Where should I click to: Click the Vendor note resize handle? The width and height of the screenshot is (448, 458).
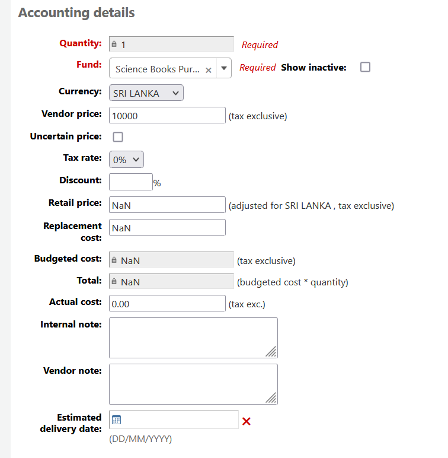point(271,398)
